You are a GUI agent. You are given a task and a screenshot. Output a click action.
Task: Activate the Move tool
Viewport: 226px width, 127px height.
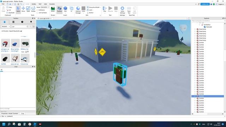click(x=23, y=10)
